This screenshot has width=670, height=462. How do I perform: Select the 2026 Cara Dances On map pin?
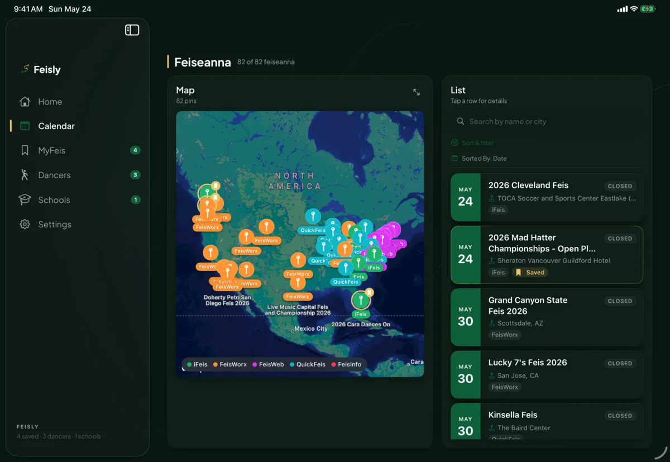pos(361,301)
